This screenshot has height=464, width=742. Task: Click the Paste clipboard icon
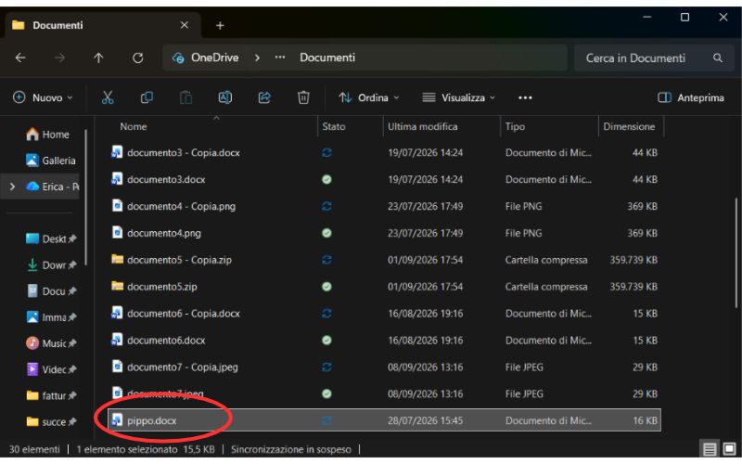186,97
